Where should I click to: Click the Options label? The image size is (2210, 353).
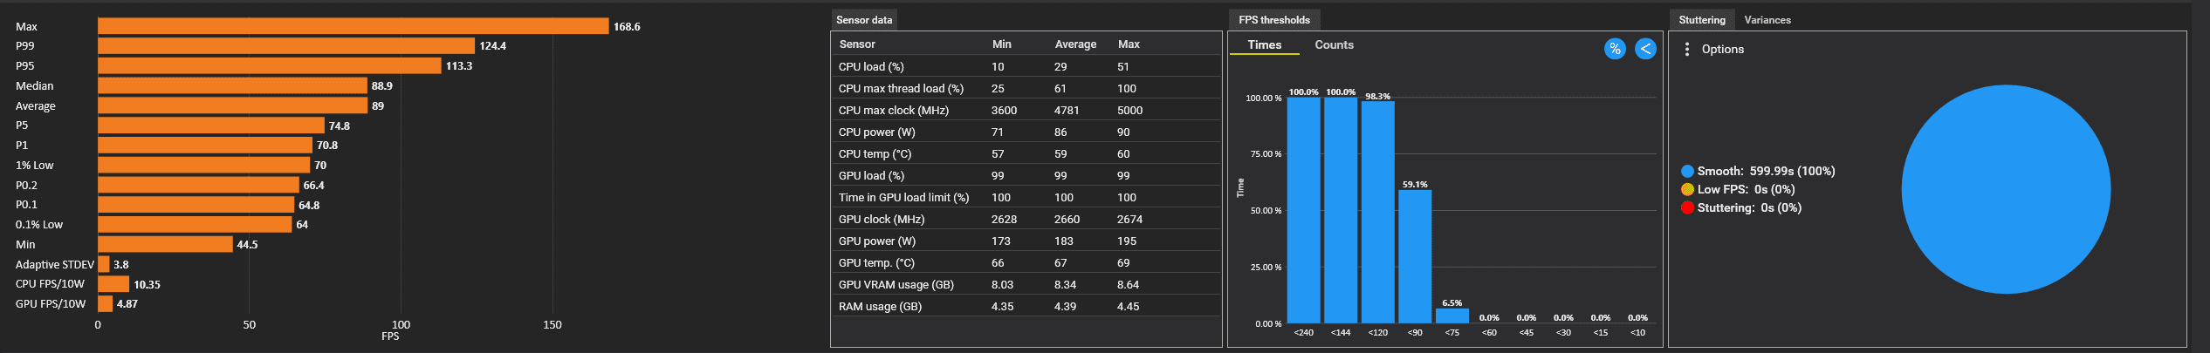click(x=1723, y=50)
